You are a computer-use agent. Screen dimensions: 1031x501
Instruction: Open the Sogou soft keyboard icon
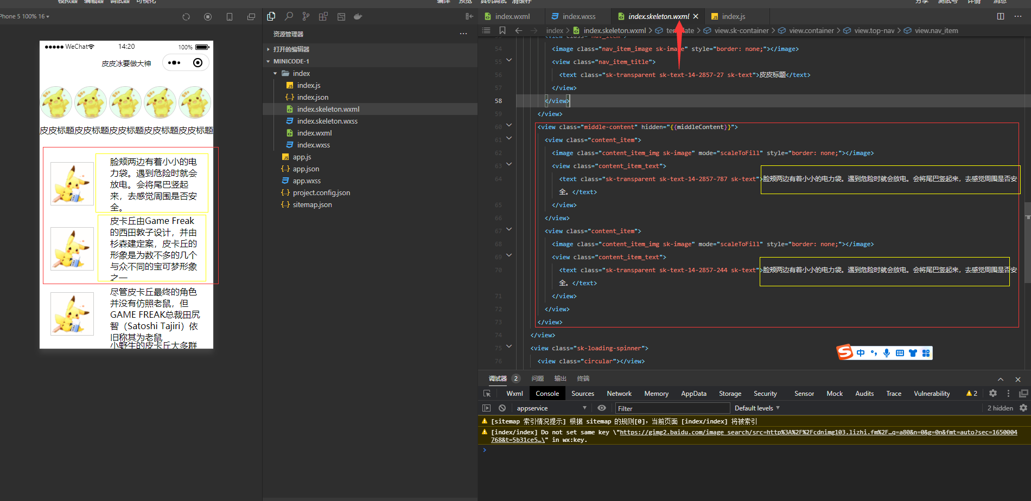(x=900, y=353)
